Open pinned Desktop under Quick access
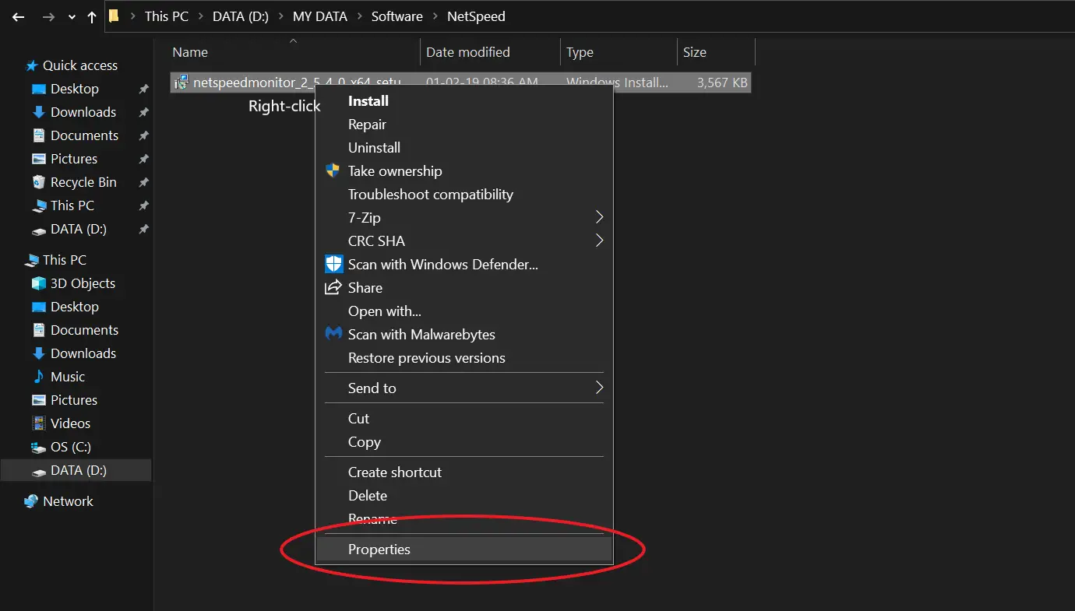The image size is (1075, 611). point(74,89)
